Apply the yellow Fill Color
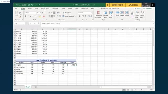 coord(40,16)
